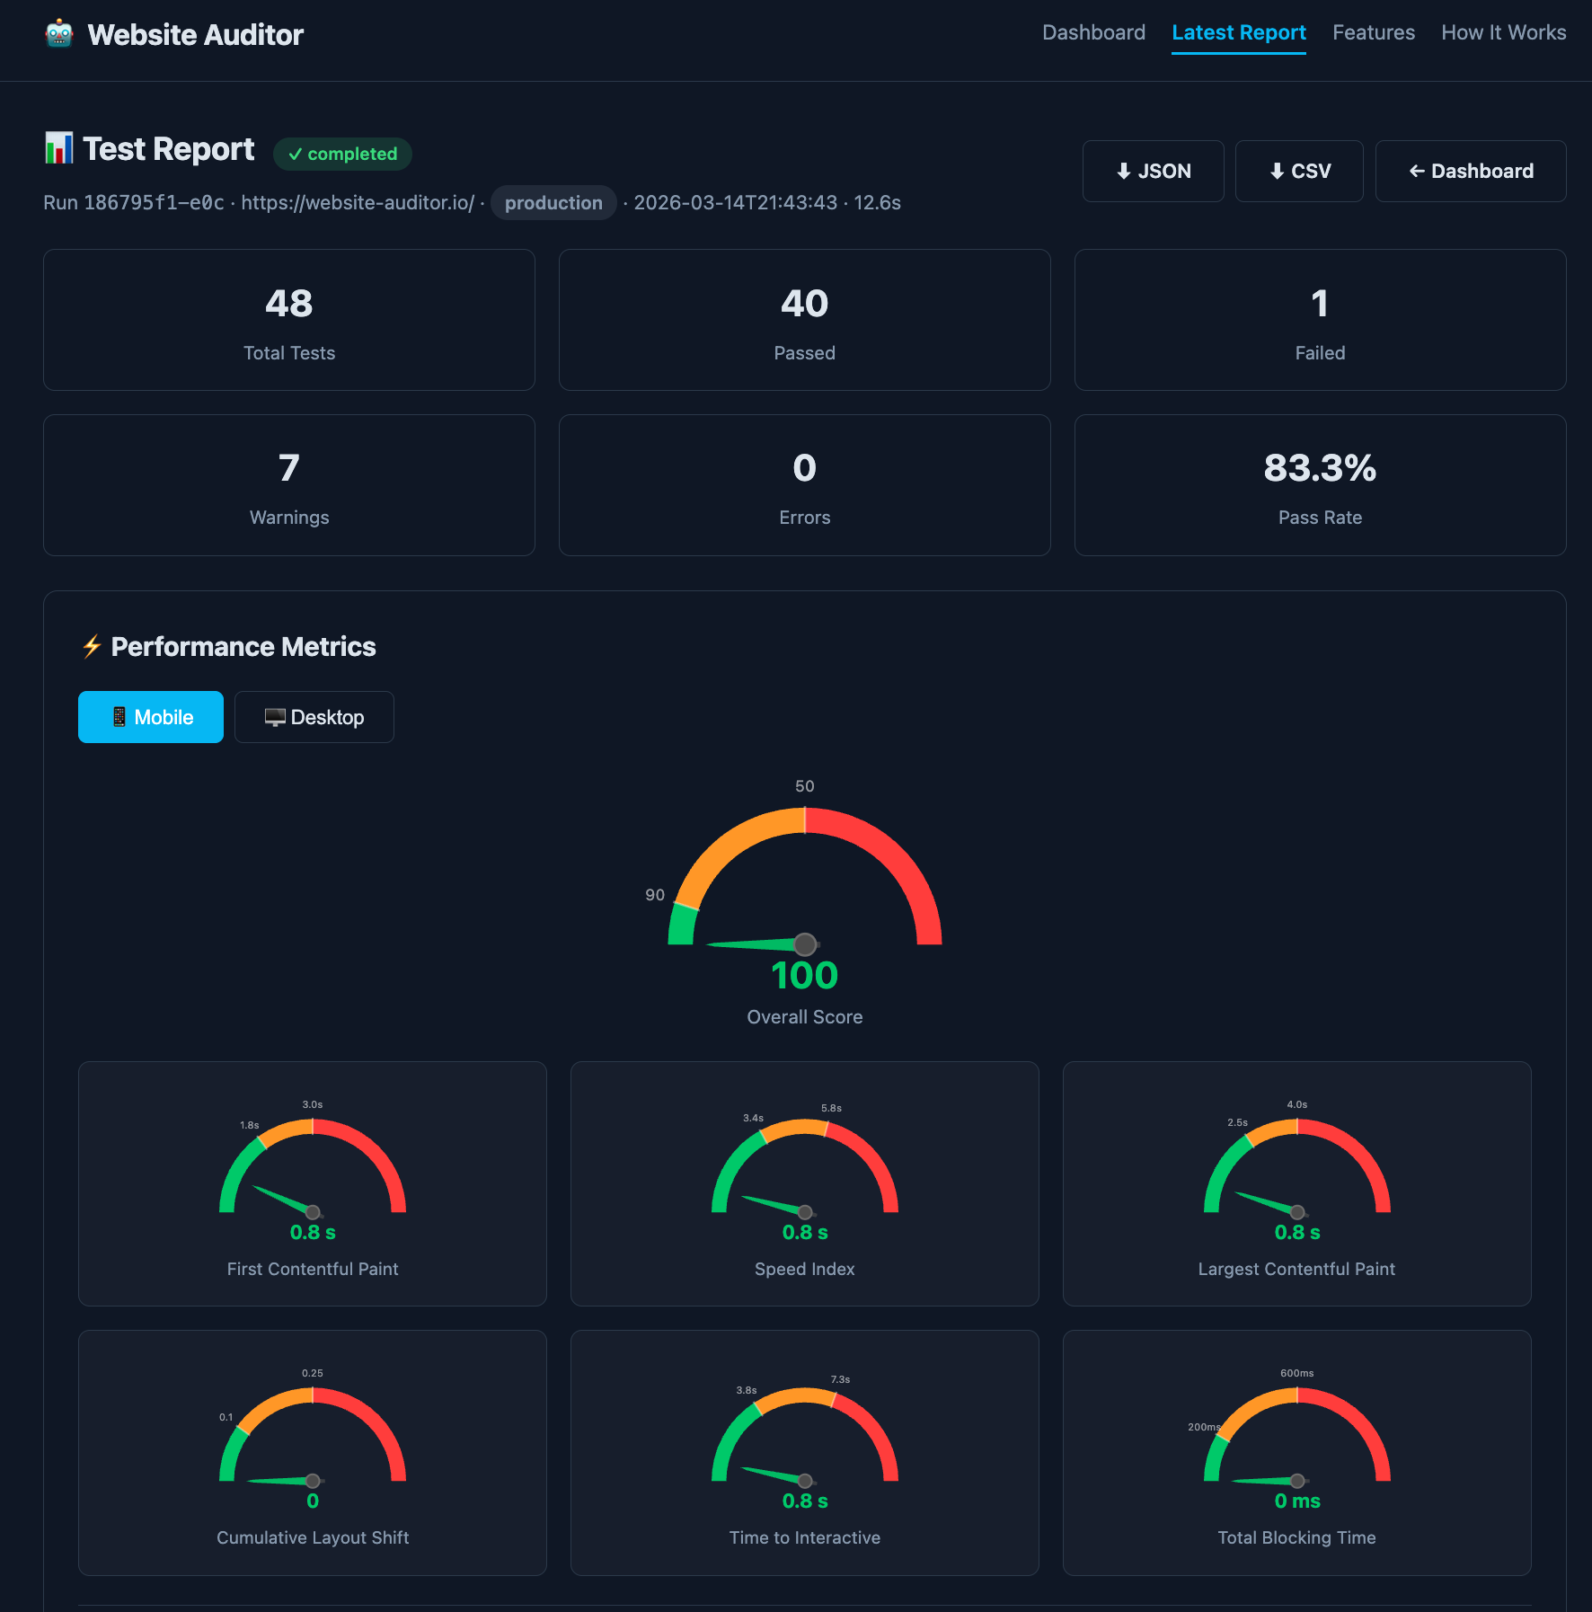Switch to the Desktop metrics tab

[x=314, y=717]
